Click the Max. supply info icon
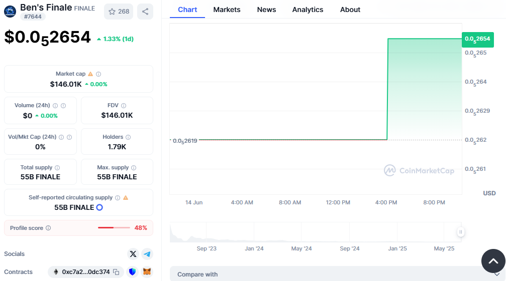Screen dimensions: 506x281 point(134,167)
